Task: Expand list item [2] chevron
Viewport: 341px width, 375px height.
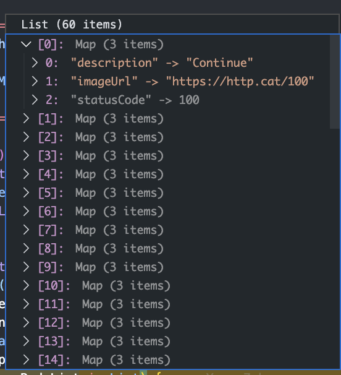Action: [26, 137]
